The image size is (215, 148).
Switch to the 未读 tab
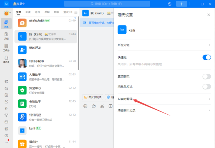pyautogui.click(x=28, y=12)
